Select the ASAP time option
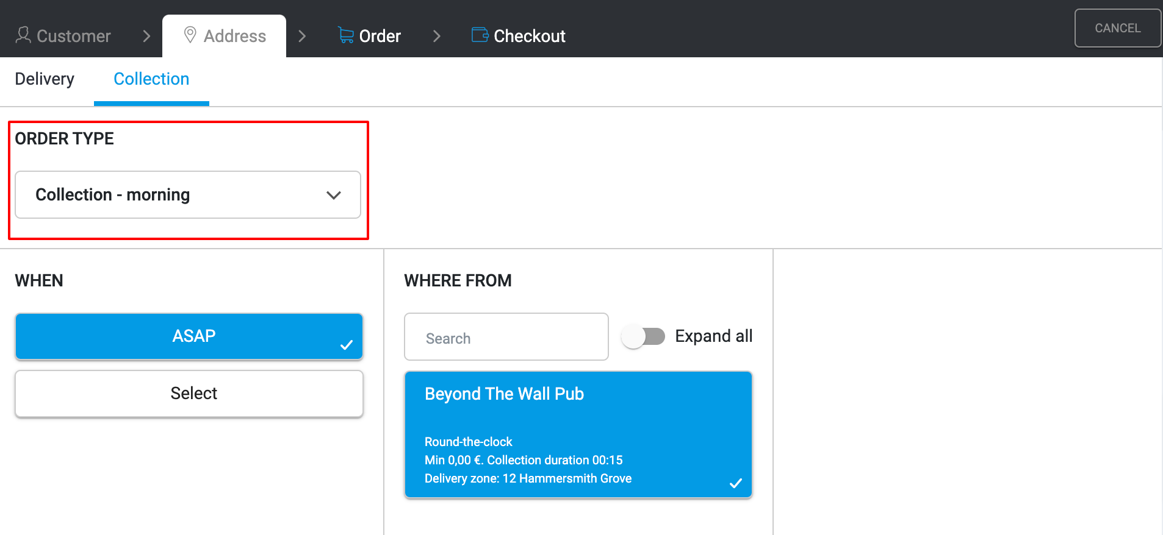 coord(189,336)
